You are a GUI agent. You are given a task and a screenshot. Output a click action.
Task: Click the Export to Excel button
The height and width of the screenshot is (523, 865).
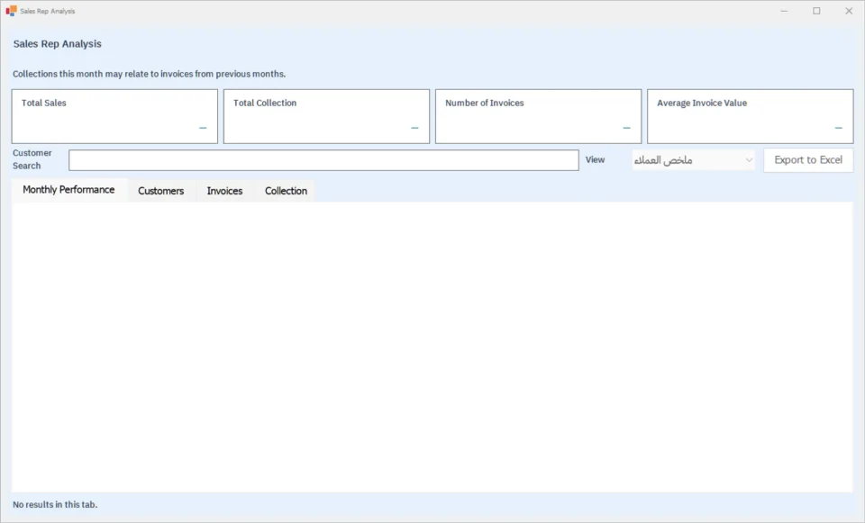tap(808, 160)
